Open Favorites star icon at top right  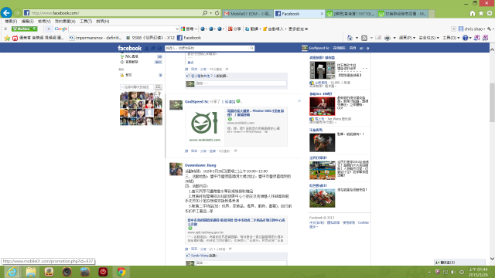click(x=481, y=13)
